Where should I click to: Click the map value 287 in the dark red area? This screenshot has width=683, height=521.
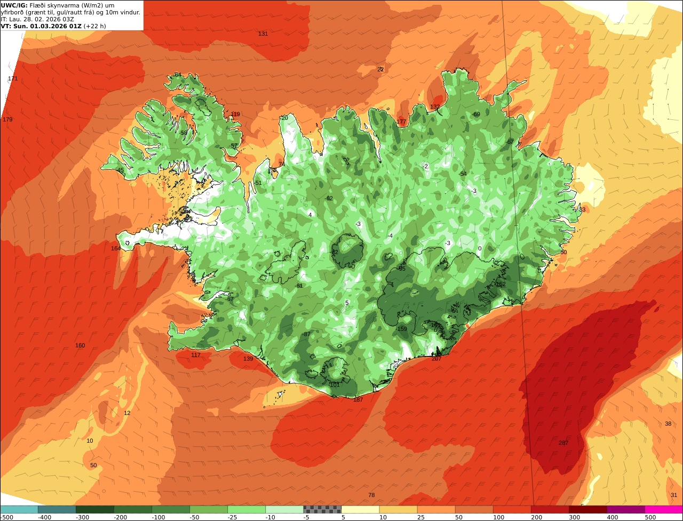pyautogui.click(x=563, y=443)
